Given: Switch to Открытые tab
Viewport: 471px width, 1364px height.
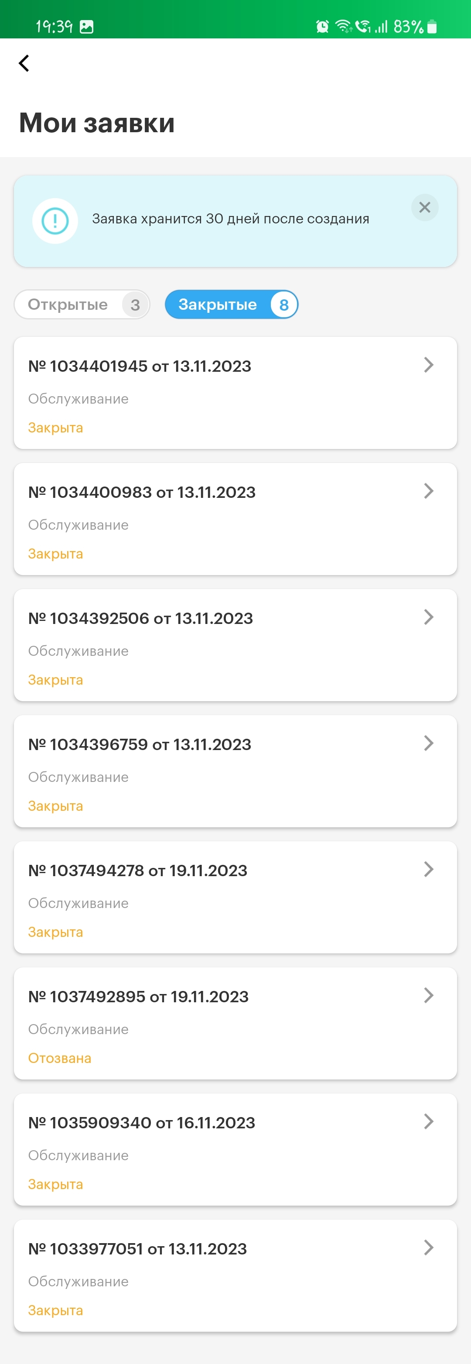Looking at the screenshot, I should click(x=82, y=305).
